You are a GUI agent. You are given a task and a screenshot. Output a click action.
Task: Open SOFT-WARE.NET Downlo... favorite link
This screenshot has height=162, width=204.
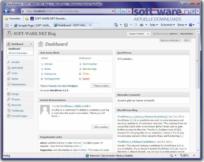tap(48, 19)
